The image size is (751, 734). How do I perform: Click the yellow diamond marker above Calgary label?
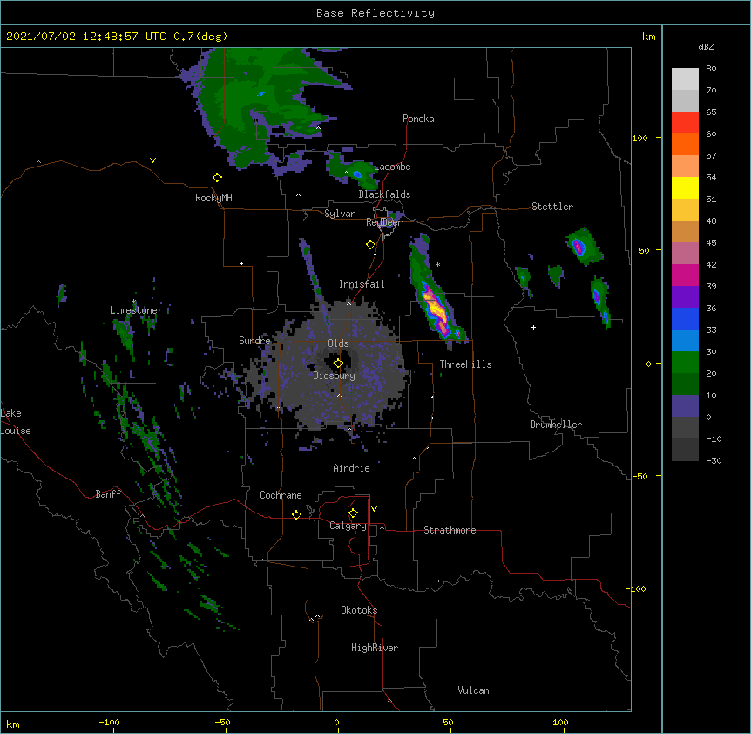[x=353, y=513]
